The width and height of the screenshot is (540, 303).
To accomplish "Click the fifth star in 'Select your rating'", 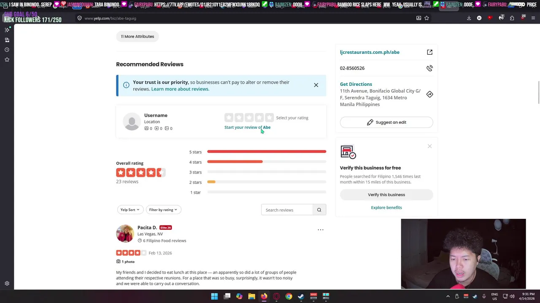I will (x=269, y=117).
